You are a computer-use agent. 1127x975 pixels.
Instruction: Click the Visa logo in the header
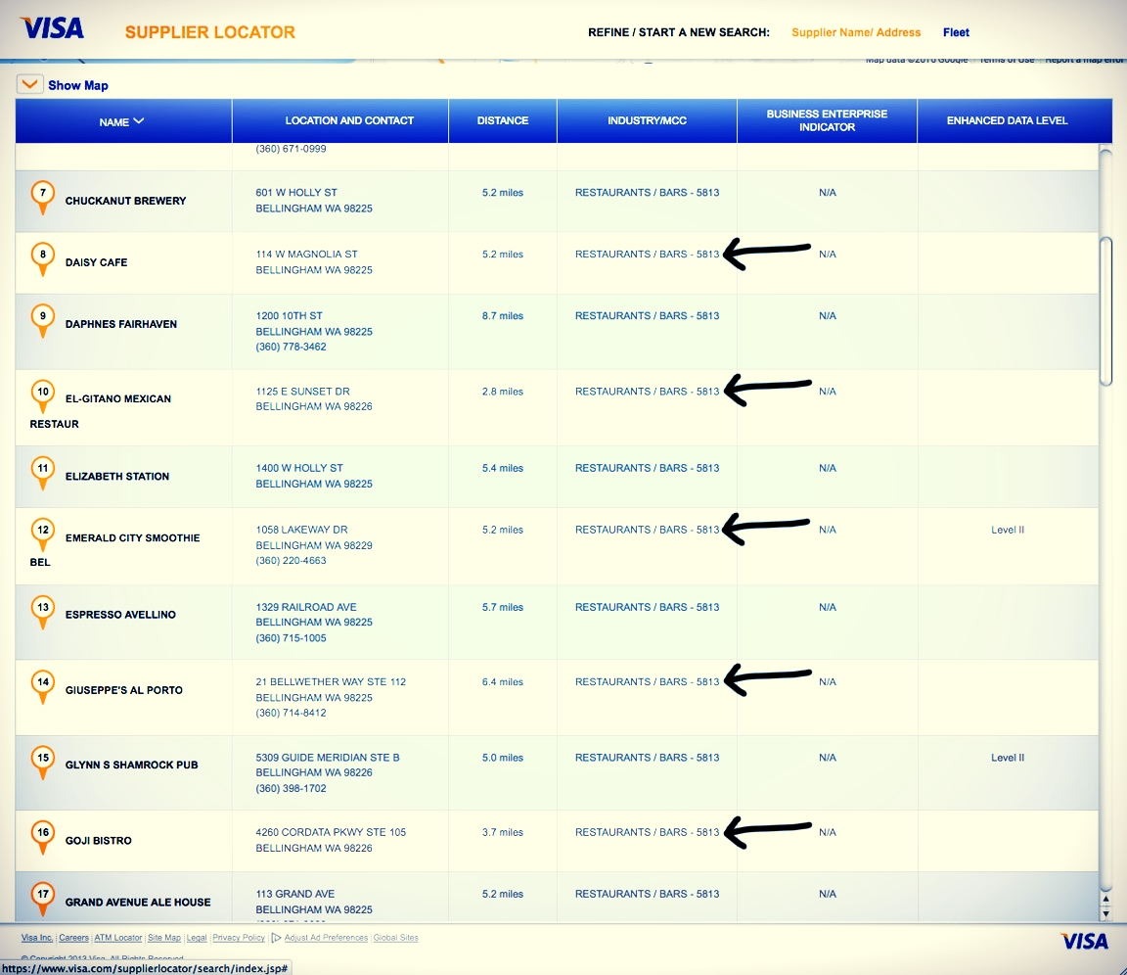pos(52,28)
